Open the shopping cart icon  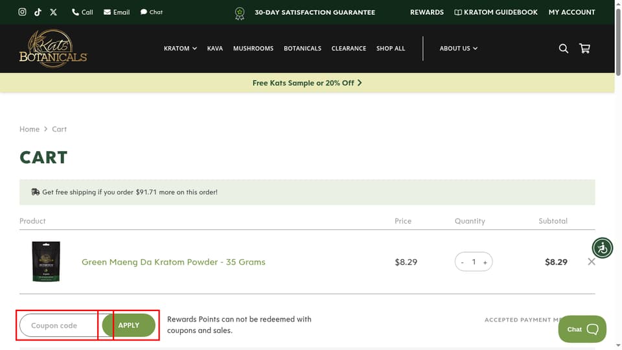tap(584, 49)
